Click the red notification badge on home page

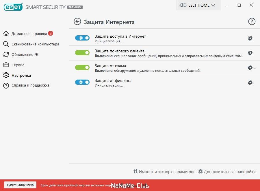tap(51, 33)
